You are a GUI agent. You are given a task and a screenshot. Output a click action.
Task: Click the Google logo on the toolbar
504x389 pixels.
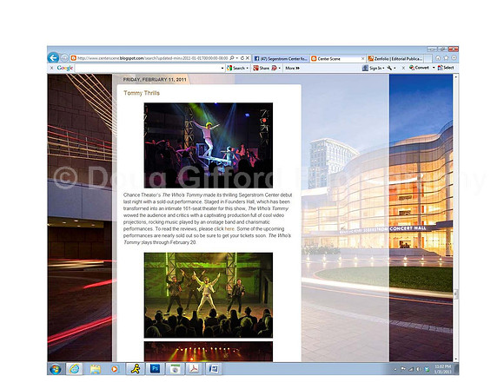[65, 68]
